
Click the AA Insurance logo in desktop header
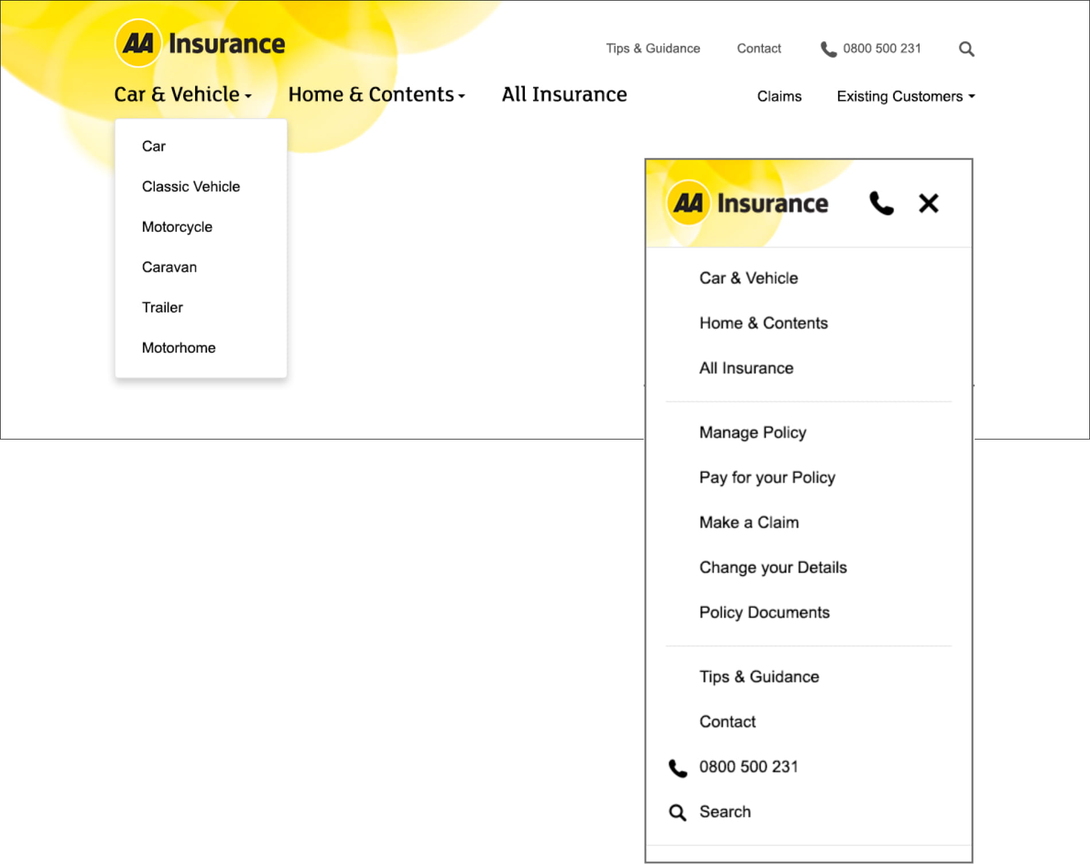(200, 43)
